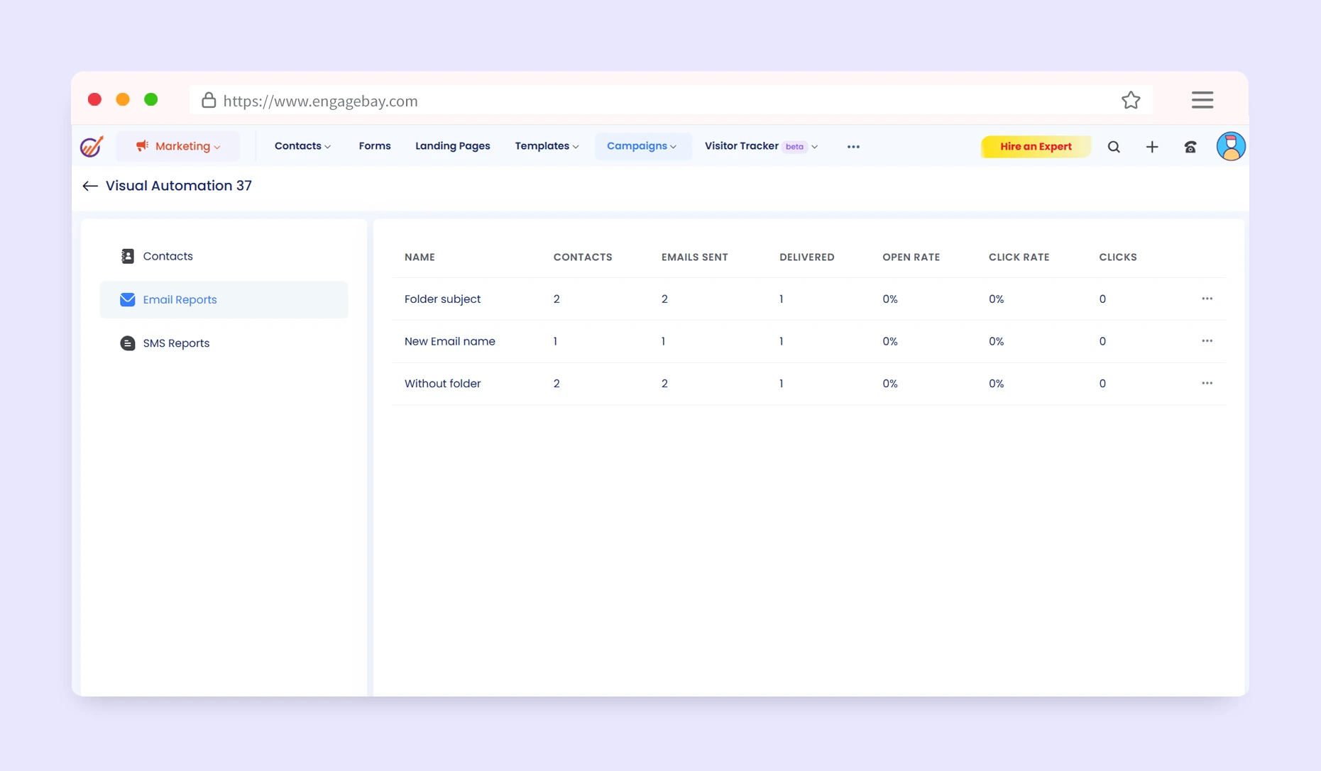Image resolution: width=1321 pixels, height=771 pixels.
Task: Go back using arrow beside Visual Automation 37
Action: tap(89, 186)
